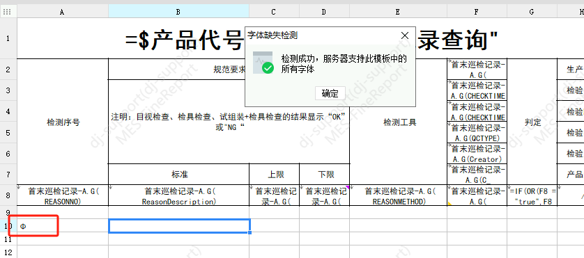Select row 9 header
The width and height of the screenshot is (584, 258).
(x=8, y=212)
